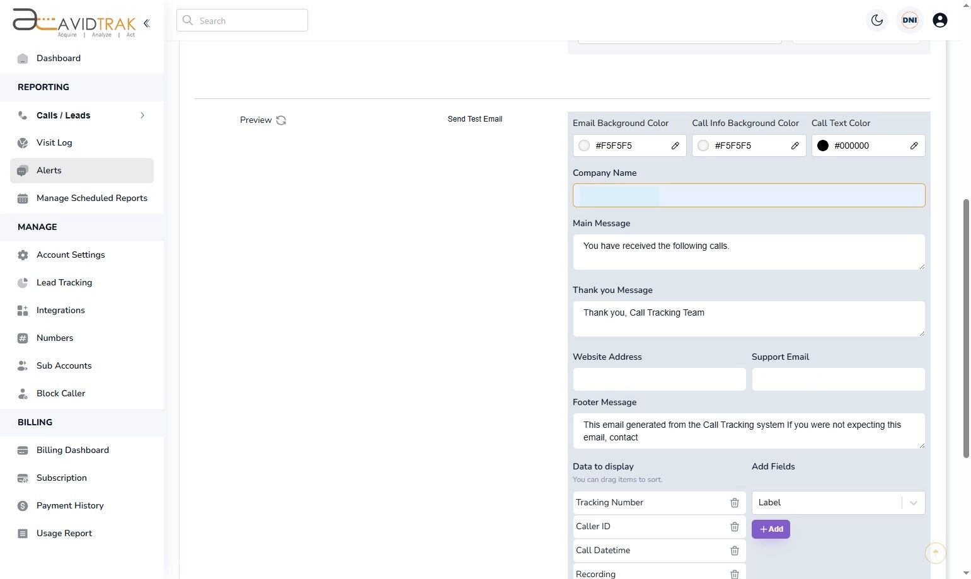Open the Label add-fields dropdown
971x579 pixels.
(x=838, y=503)
